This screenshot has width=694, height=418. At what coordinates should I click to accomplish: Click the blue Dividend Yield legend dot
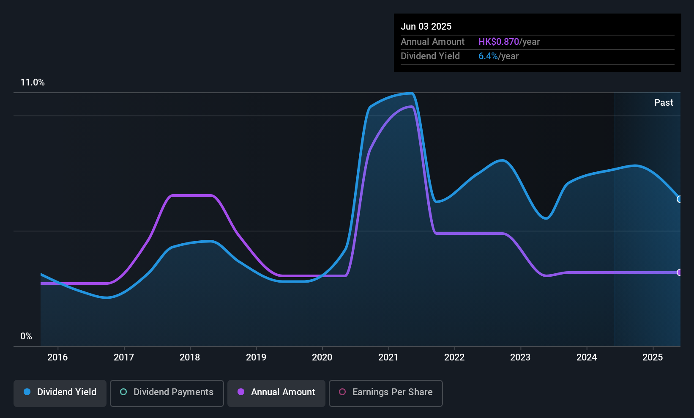(x=27, y=392)
